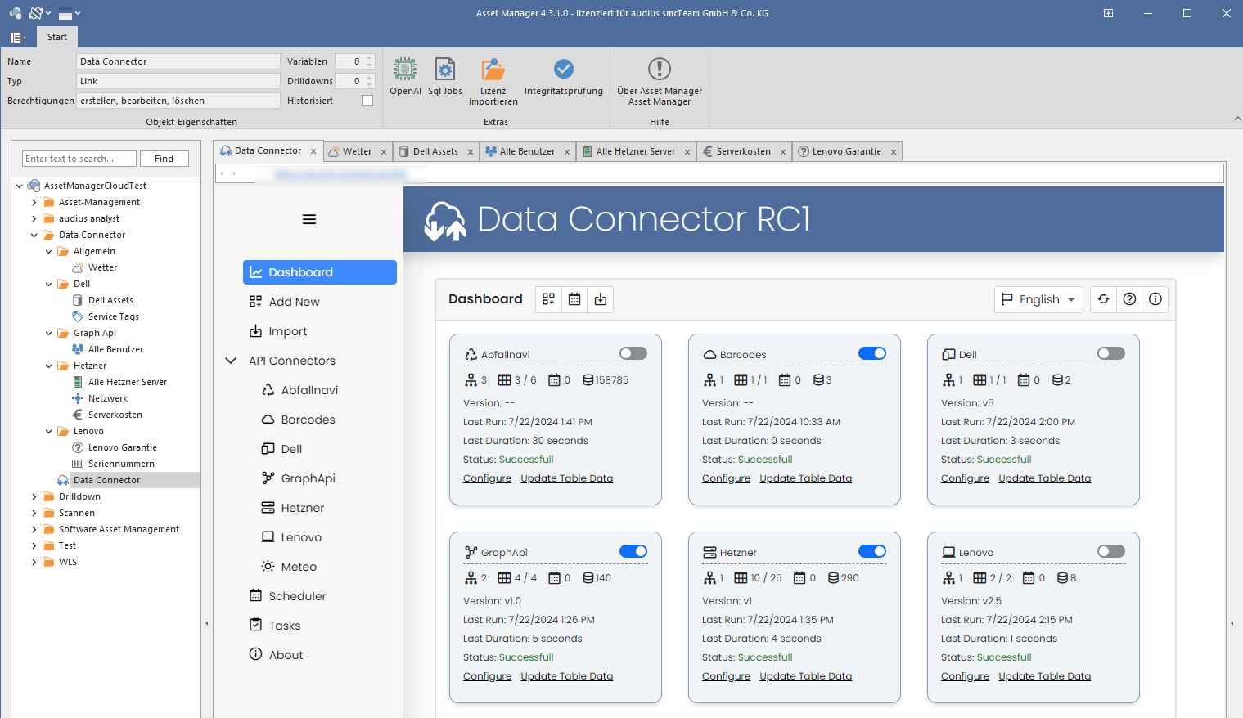Select Barcodes connector in sidebar
The image size is (1243, 718).
pos(308,420)
